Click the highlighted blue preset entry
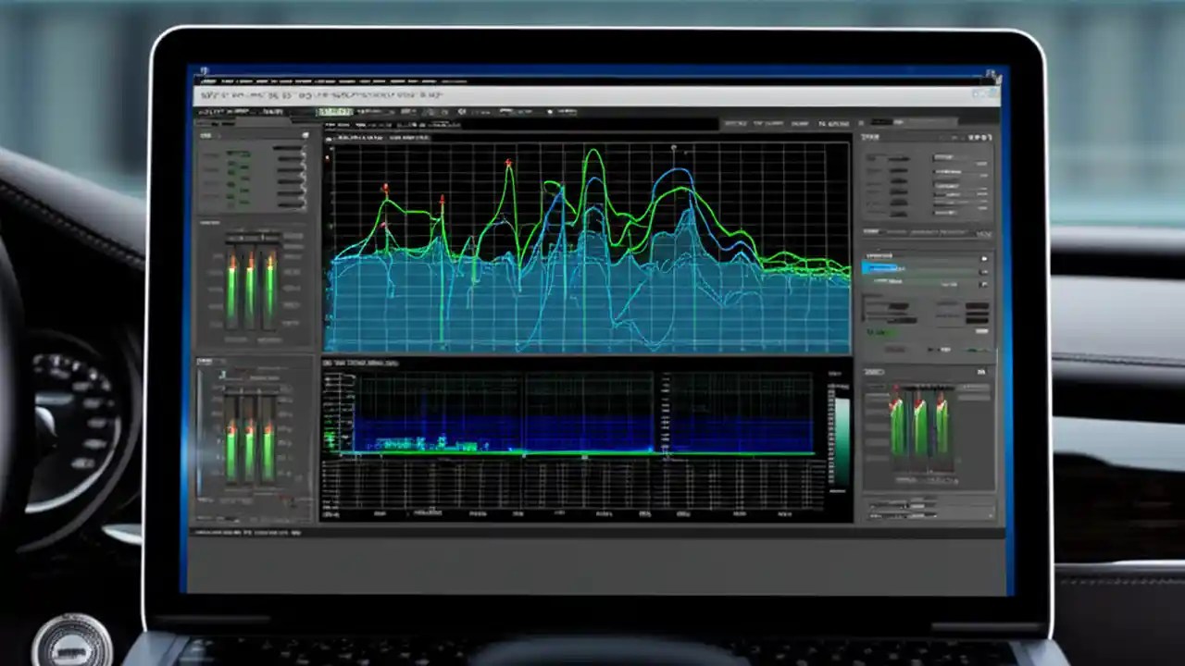 (884, 268)
